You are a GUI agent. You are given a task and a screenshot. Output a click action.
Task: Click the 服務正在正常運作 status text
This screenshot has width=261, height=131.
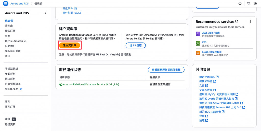(x=160, y=84)
